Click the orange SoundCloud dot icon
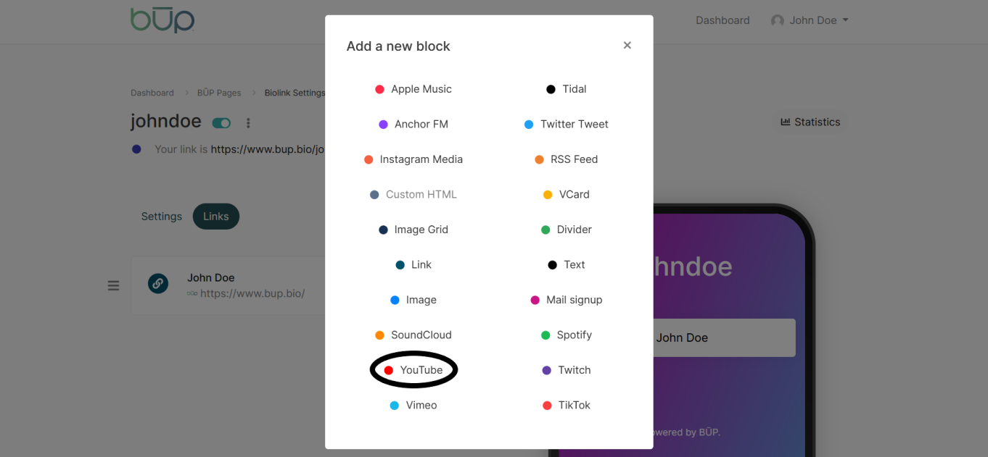 [379, 335]
